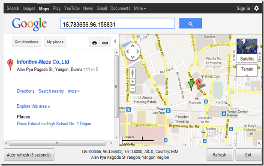The image size is (264, 166).
Task: Click the overview map arrow in corner
Action: [x=259, y=143]
